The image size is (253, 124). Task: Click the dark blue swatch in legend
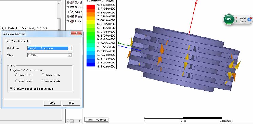[91, 65]
